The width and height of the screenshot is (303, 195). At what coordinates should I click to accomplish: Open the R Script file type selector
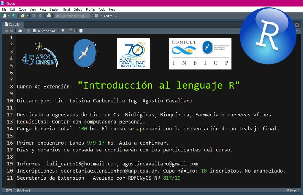click(x=293, y=190)
